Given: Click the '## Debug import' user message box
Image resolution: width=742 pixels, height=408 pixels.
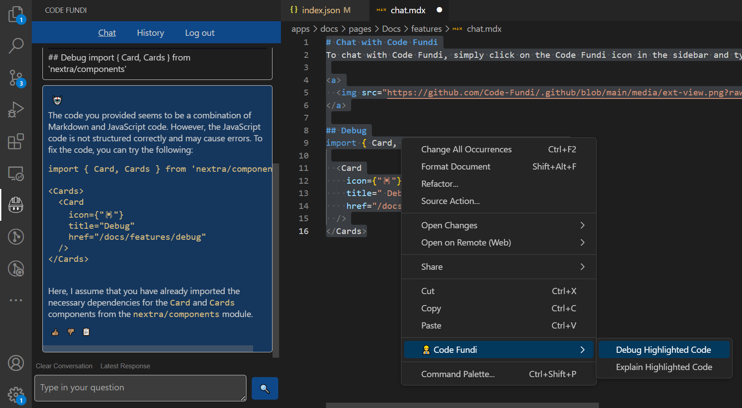Looking at the screenshot, I should 157,63.
